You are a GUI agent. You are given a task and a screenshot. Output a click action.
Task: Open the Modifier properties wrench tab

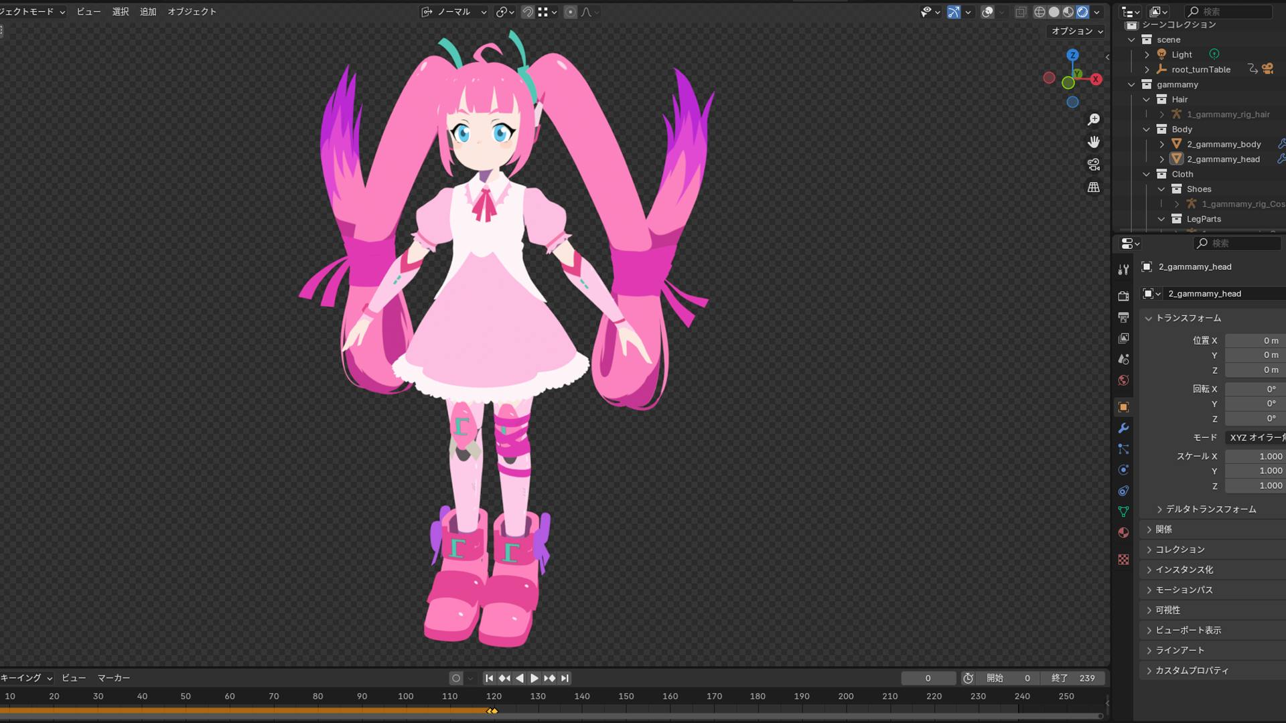coord(1123,428)
